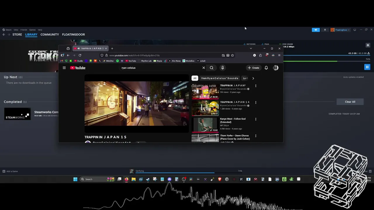374x210 pixels.
Task: Open Discord from the taskbar
Action: pyautogui.click(x=169, y=179)
